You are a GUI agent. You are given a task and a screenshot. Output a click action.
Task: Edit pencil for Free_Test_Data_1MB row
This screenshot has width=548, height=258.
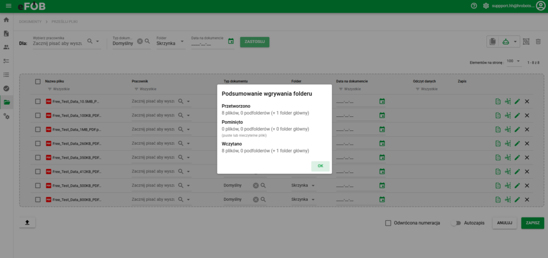(x=517, y=129)
